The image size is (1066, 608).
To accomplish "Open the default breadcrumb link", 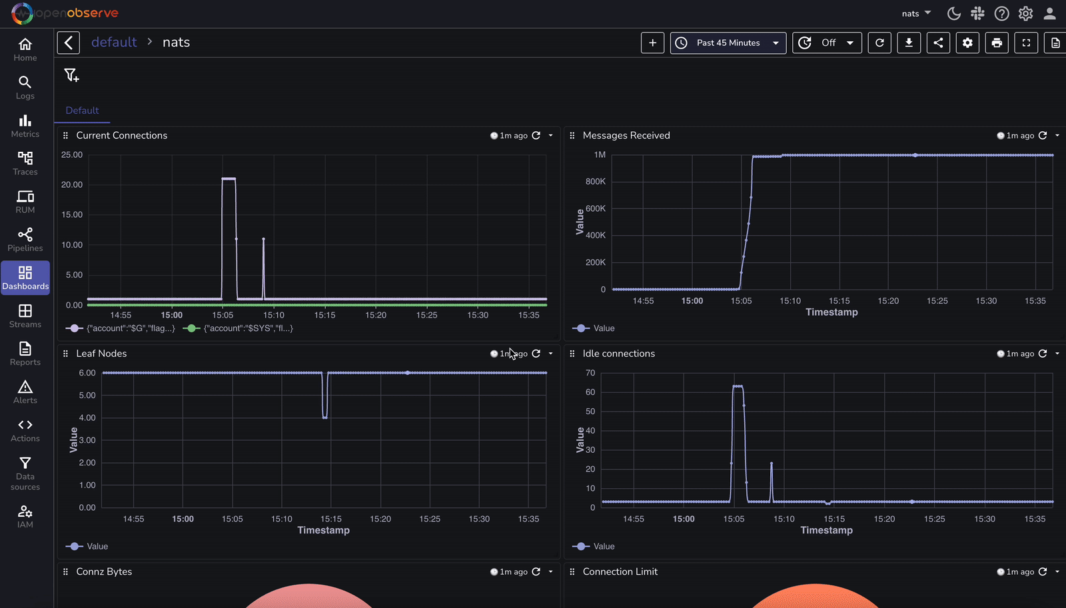I will click(113, 42).
